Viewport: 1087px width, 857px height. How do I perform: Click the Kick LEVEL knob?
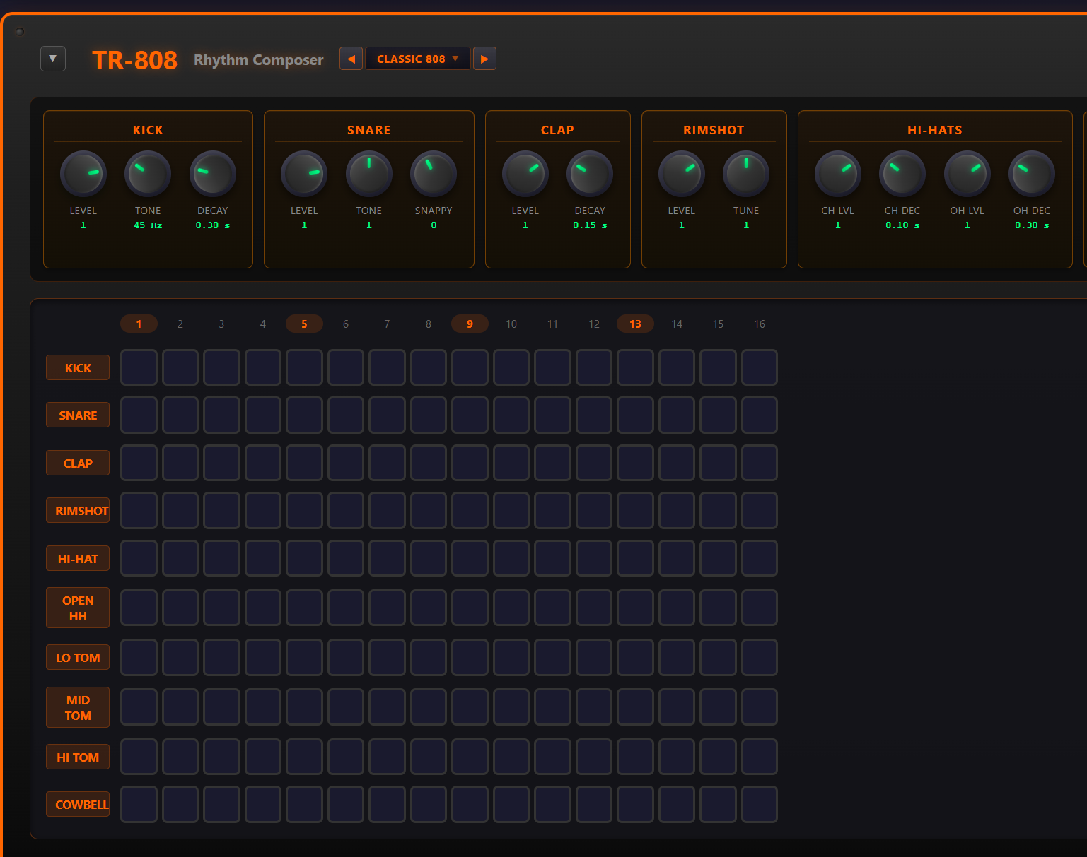coord(83,174)
